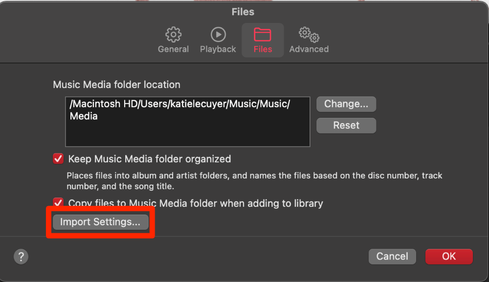
Task: Click the media folder path text box
Action: [x=188, y=122]
